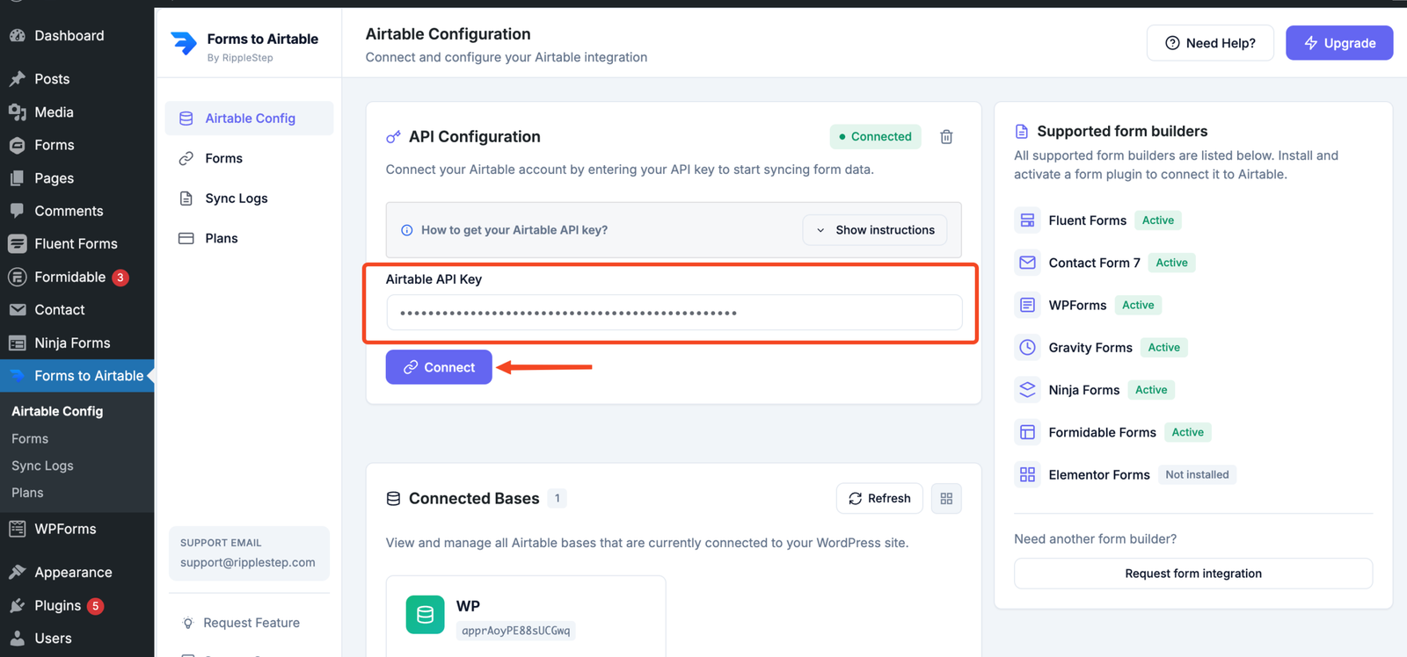The height and width of the screenshot is (657, 1407).
Task: Click the Fluent Forms builder icon
Action: coord(1027,220)
